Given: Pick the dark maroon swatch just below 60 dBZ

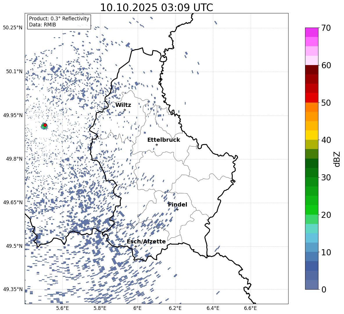Looking at the screenshot, I should (x=311, y=70).
